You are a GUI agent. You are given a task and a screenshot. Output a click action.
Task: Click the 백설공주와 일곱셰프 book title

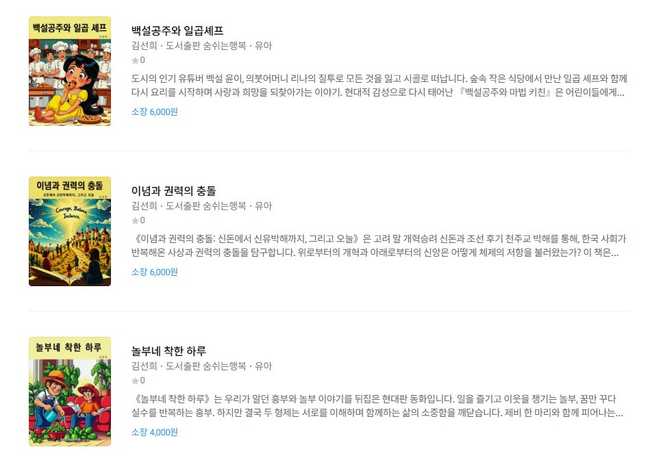(177, 31)
